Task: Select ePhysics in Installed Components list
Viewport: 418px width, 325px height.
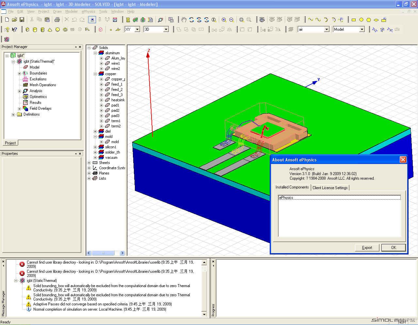Action: click(x=339, y=198)
